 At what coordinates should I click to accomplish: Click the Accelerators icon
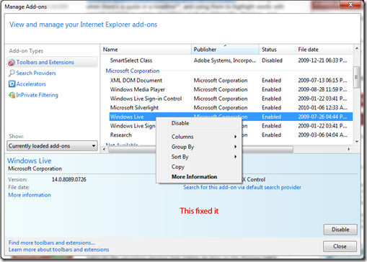pyautogui.click(x=12, y=84)
